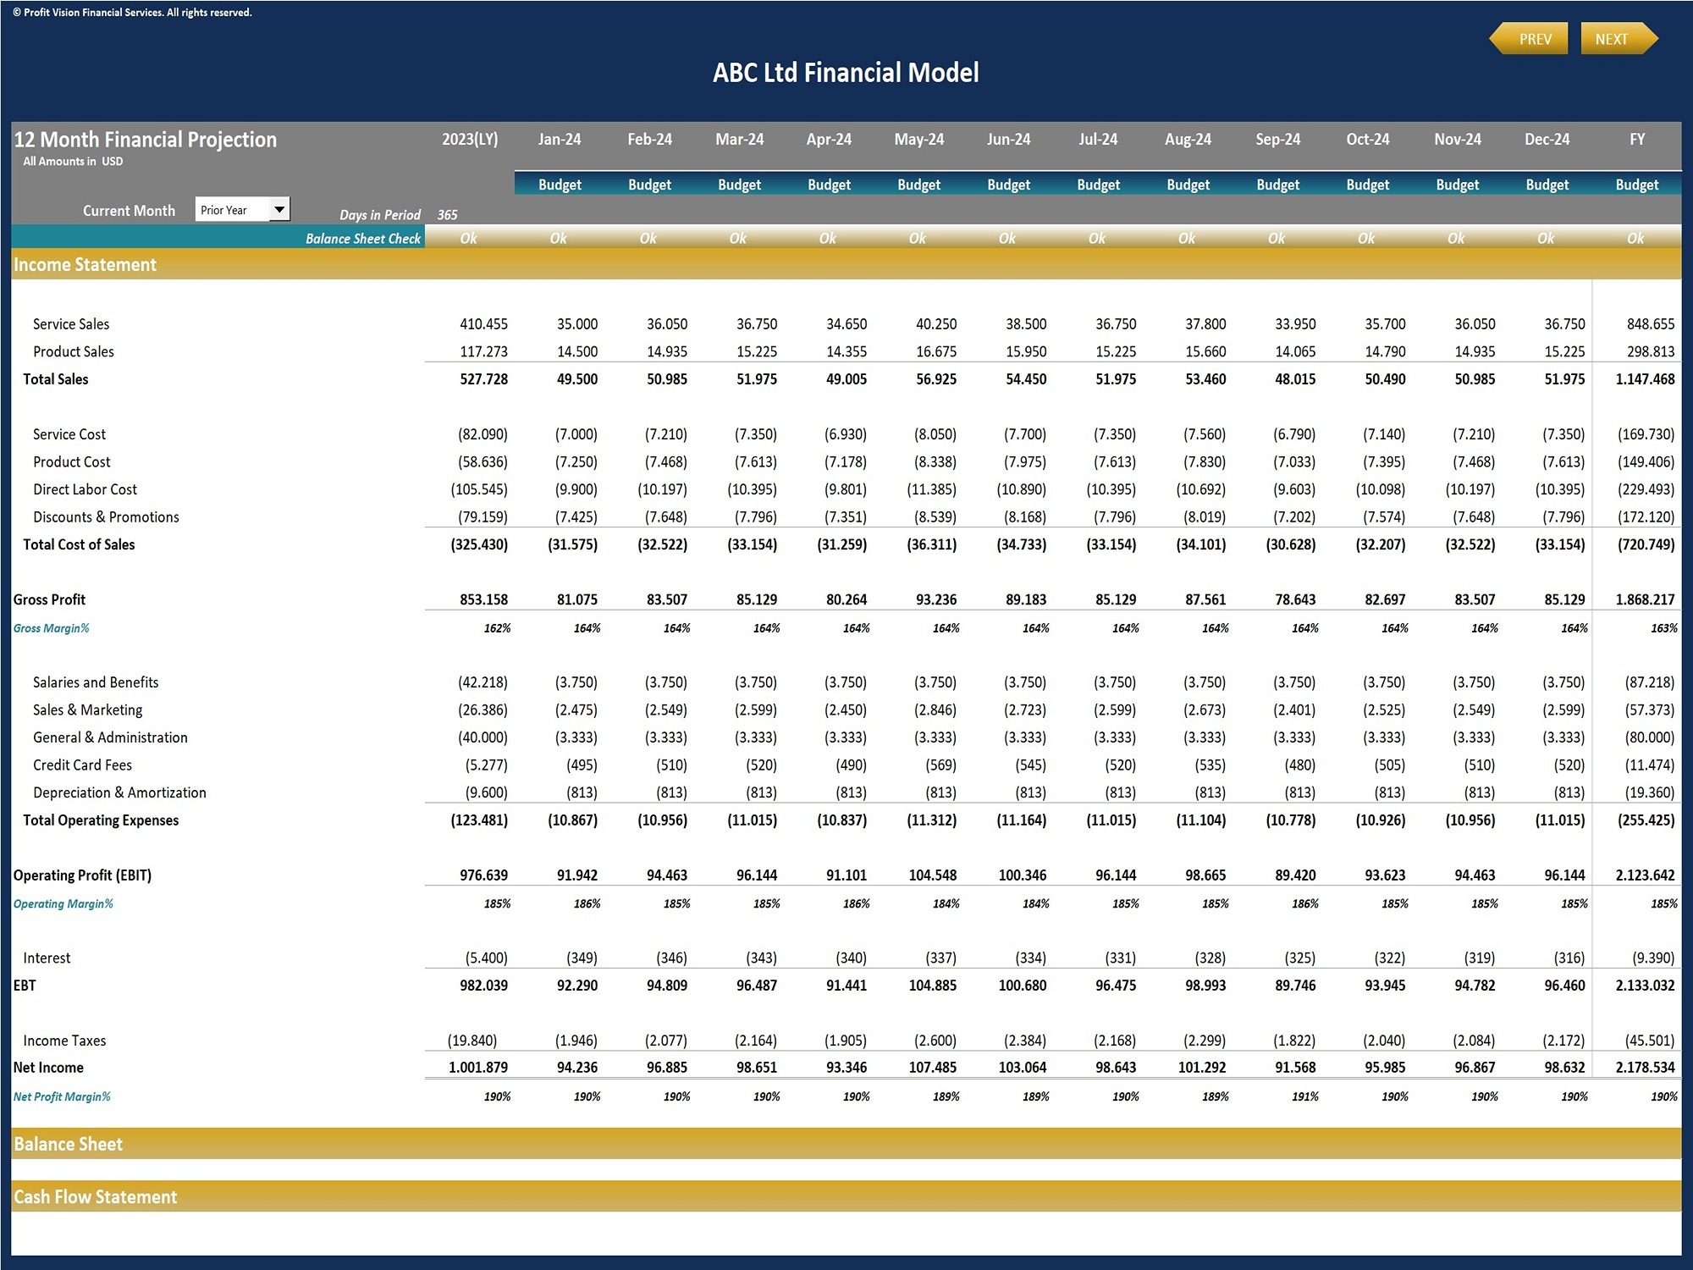Expand the Cash Flow Statement section header
1693x1270 pixels.
pos(846,1196)
